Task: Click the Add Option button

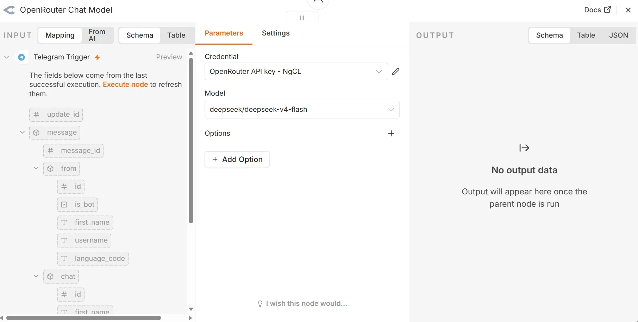Action: tap(237, 160)
